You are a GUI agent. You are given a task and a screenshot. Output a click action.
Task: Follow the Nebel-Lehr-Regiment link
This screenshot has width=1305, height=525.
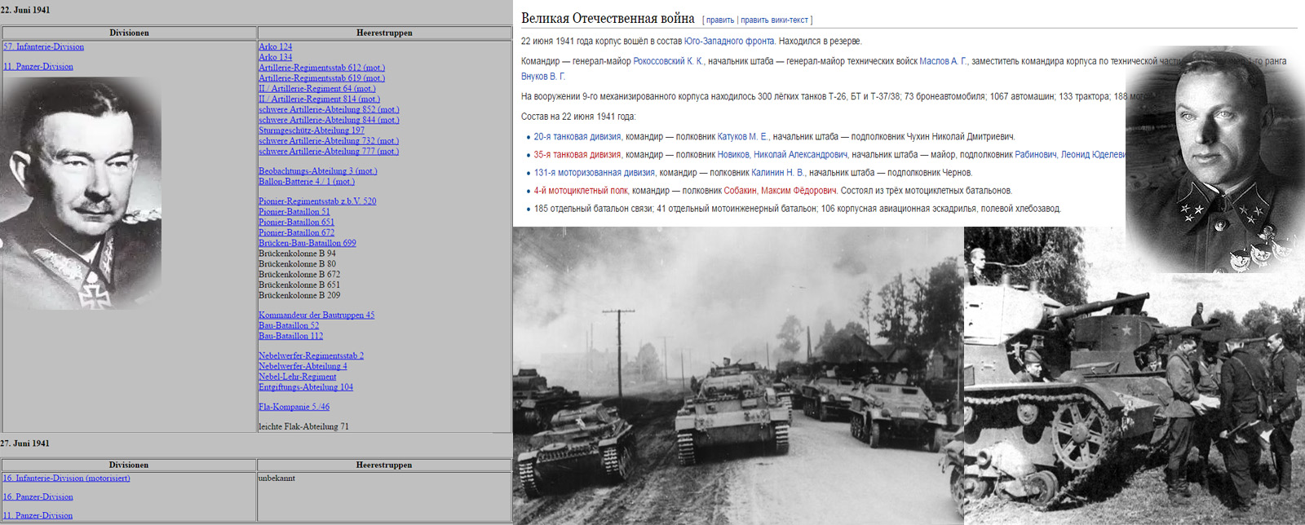coord(298,377)
